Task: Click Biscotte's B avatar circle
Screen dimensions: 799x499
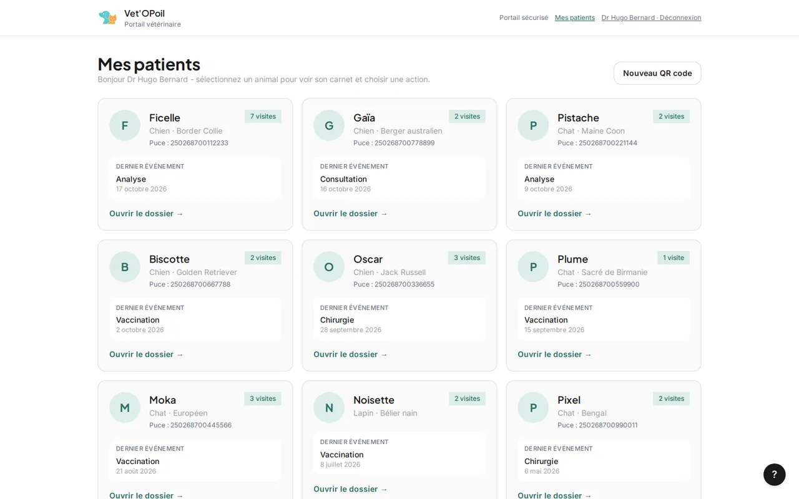Action: coord(125,267)
